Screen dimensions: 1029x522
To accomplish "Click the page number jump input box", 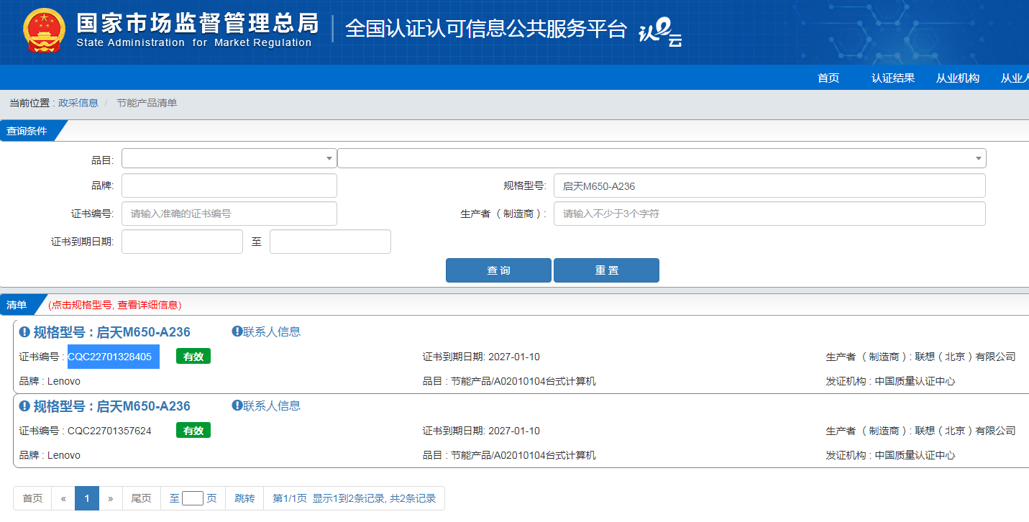I will tap(193, 498).
